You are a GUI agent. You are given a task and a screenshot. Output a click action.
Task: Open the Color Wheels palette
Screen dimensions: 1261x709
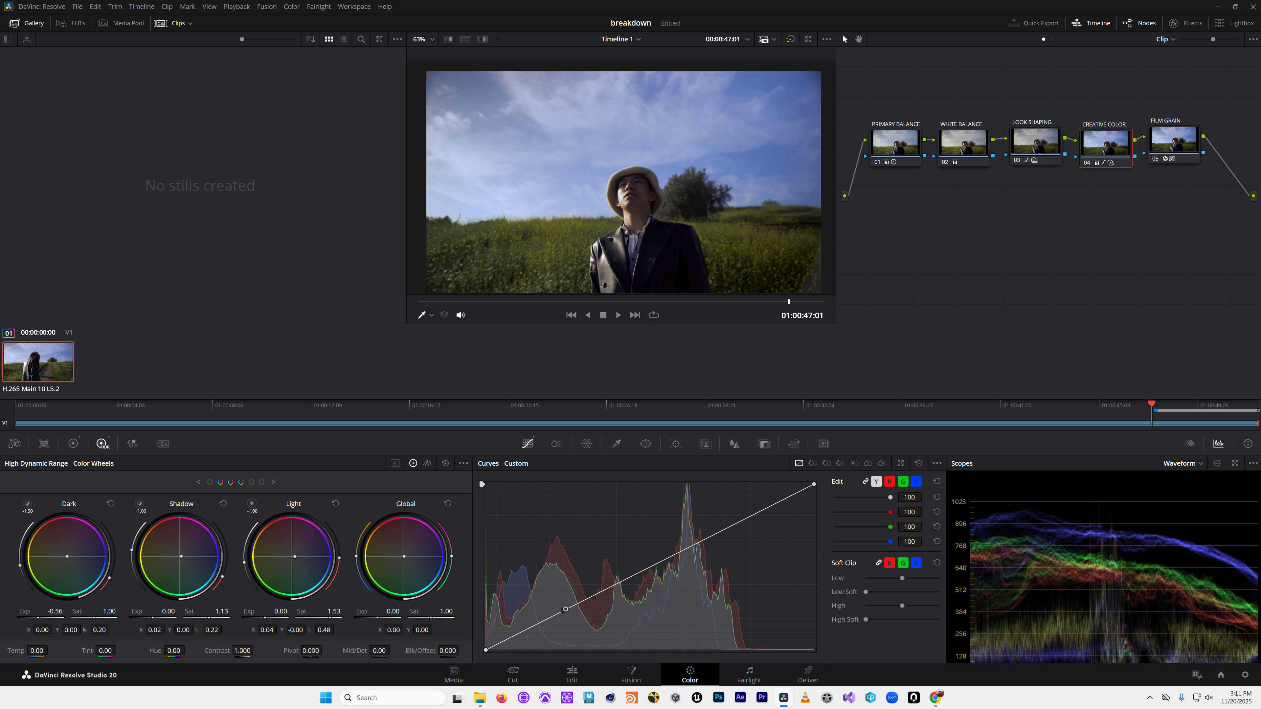coord(74,443)
